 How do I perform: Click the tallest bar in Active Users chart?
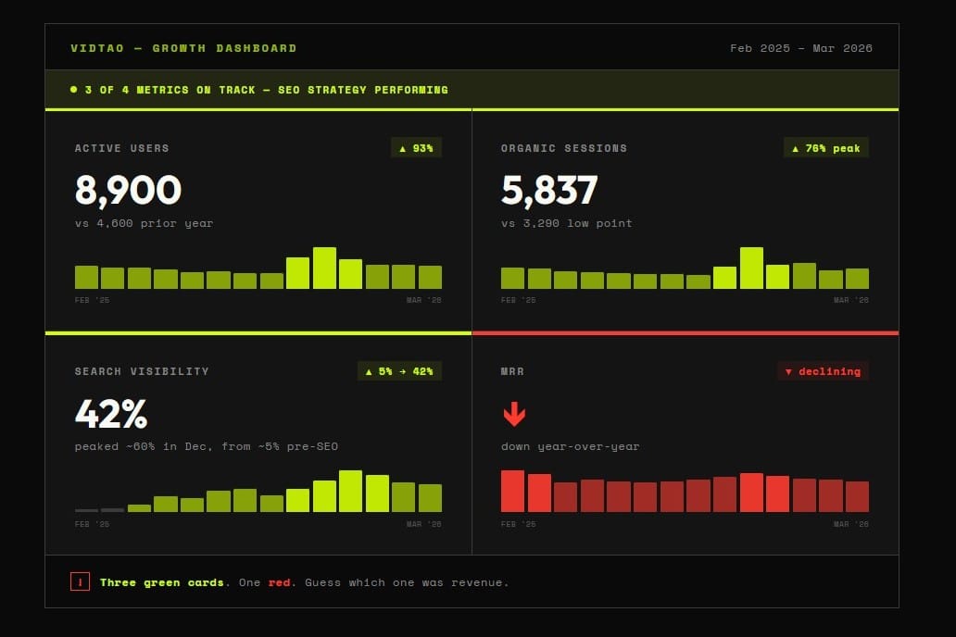tap(324, 268)
